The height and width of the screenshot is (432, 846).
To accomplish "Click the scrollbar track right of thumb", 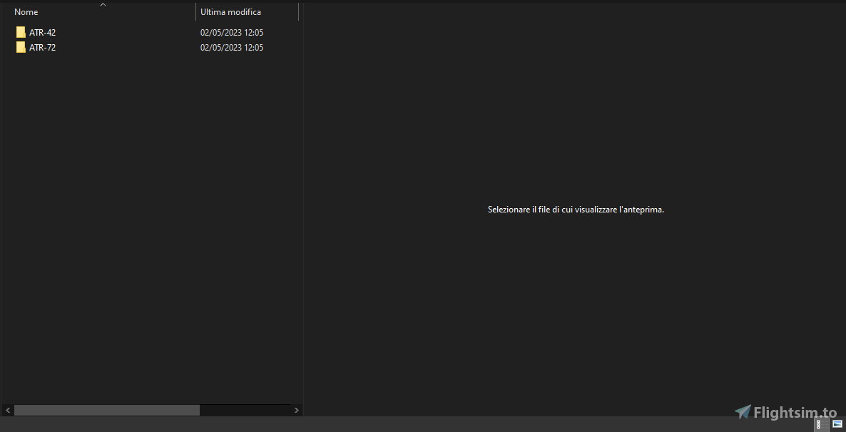I will pos(246,411).
